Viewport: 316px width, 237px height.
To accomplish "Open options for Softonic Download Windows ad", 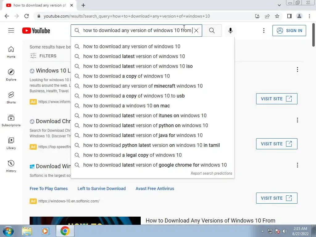I will (297, 165).
